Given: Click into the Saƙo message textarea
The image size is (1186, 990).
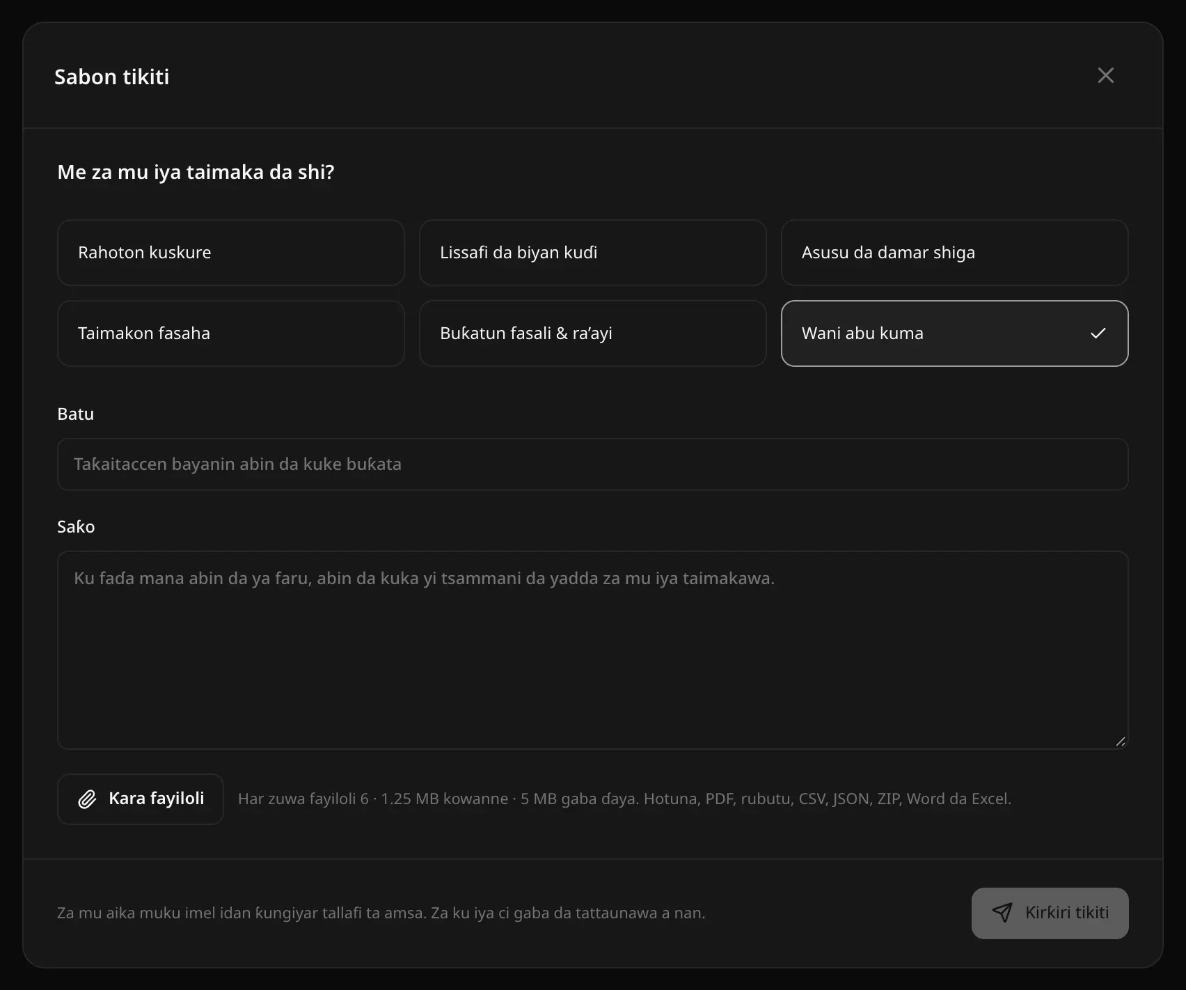Looking at the screenshot, I should pos(593,650).
